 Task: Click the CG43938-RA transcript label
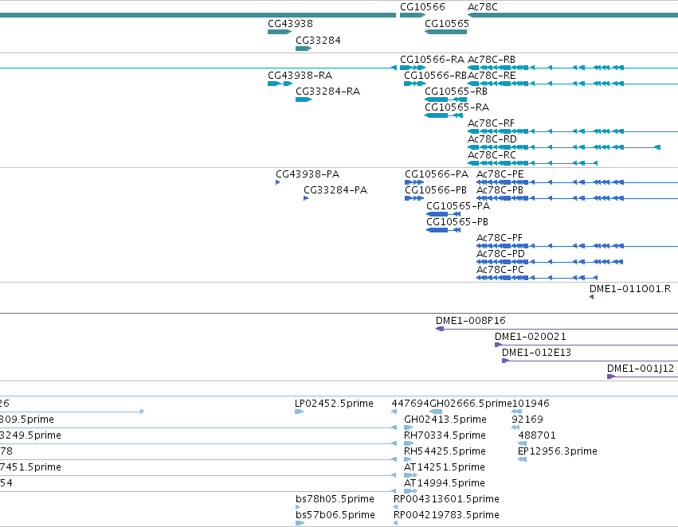300,75
